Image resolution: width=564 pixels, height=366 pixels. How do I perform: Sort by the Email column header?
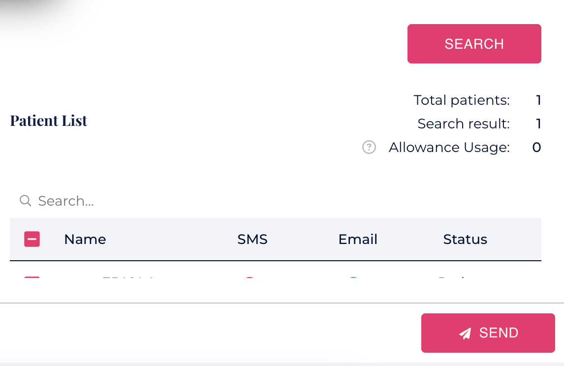click(x=358, y=240)
